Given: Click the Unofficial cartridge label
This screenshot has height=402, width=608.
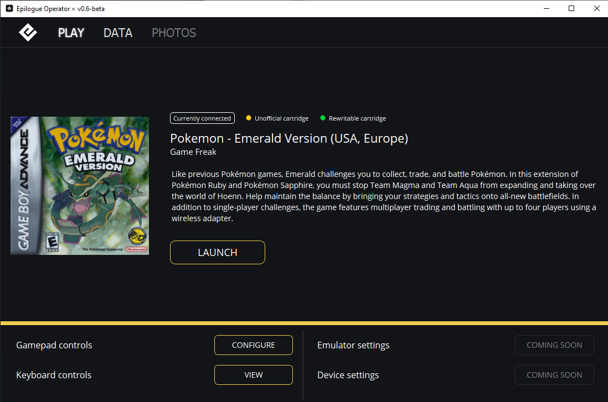Looking at the screenshot, I should (281, 118).
